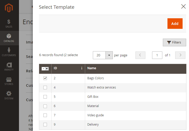Open the Stores sidebar icon
This screenshot has height=131, width=189.
[9, 81]
